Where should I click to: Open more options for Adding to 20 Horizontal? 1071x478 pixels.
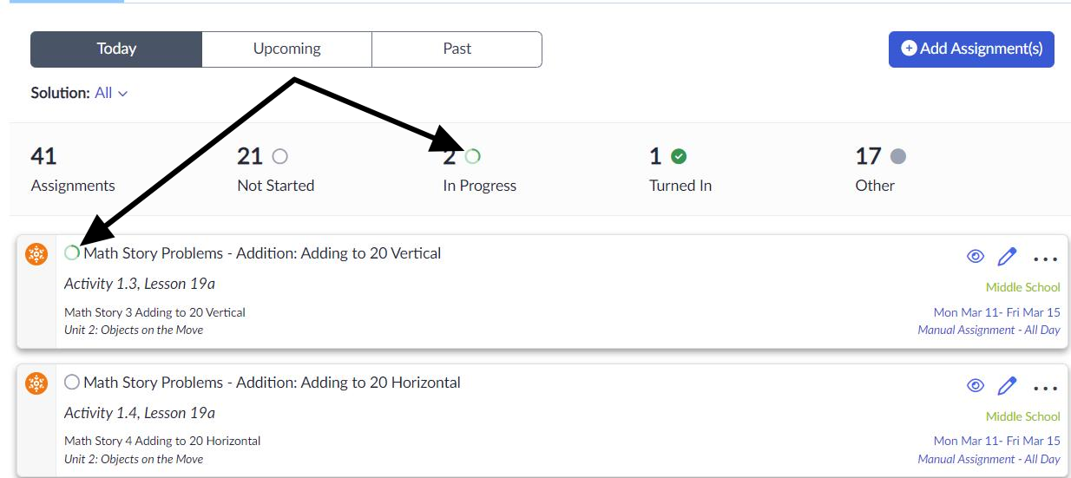tap(1046, 387)
